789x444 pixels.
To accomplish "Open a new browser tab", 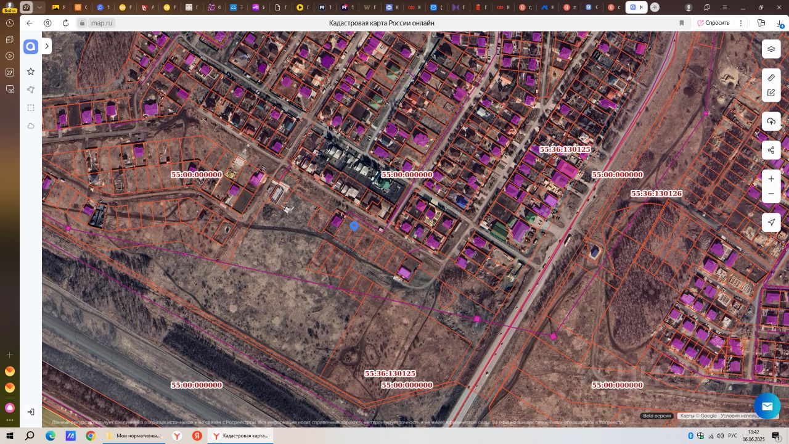I will pos(655,7).
